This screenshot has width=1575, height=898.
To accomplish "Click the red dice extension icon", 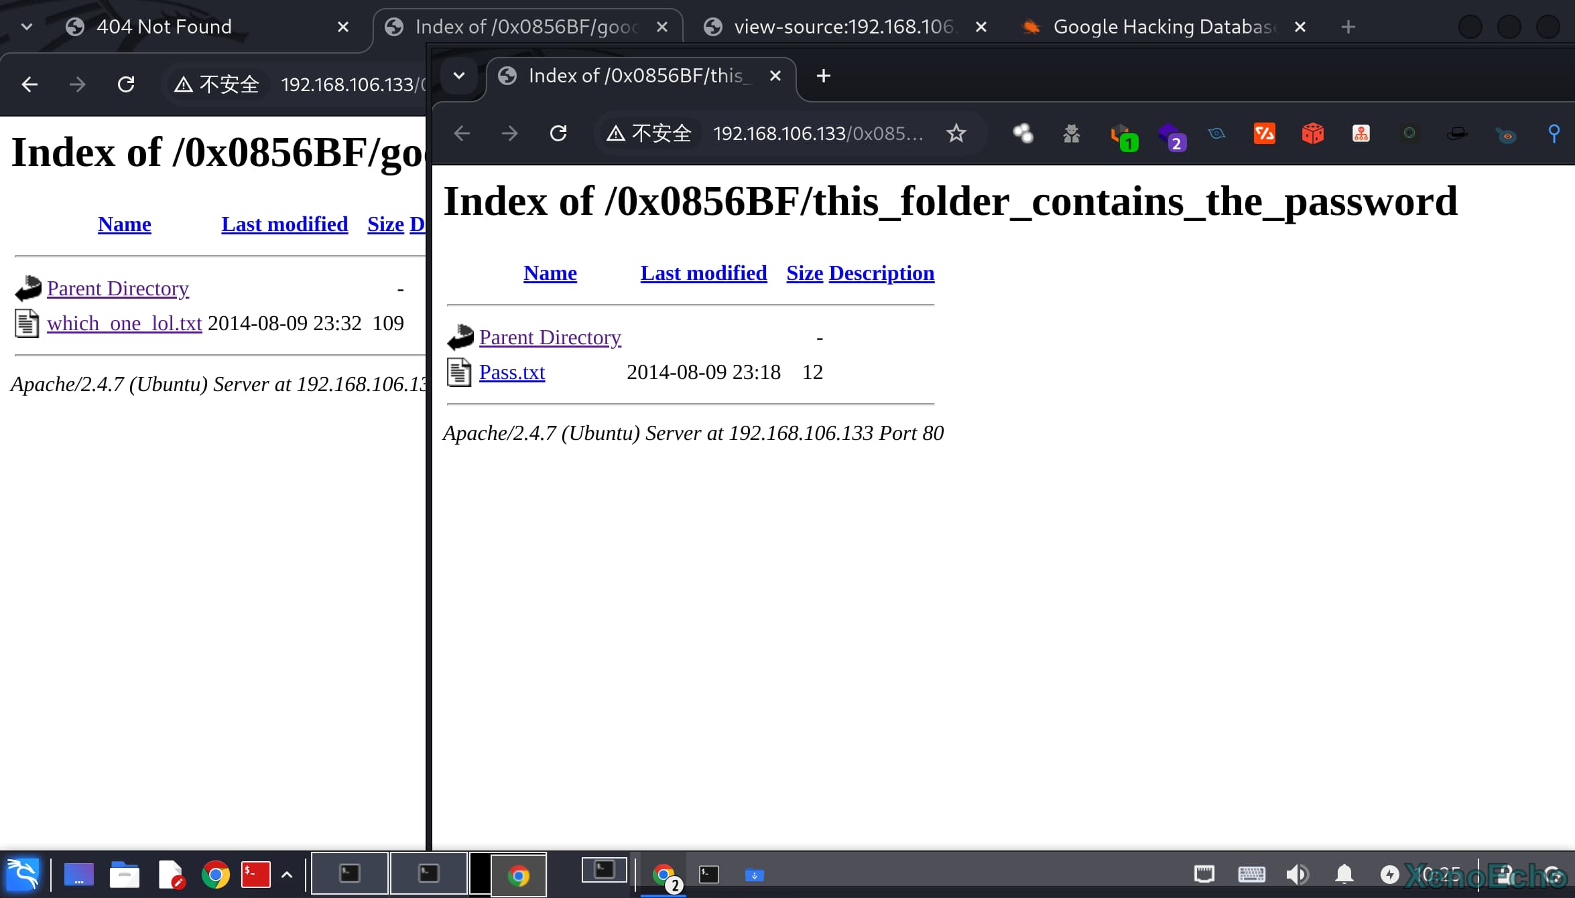I will tap(1312, 133).
